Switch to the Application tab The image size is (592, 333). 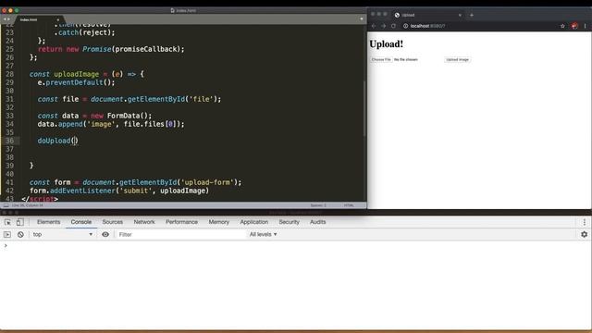254,222
